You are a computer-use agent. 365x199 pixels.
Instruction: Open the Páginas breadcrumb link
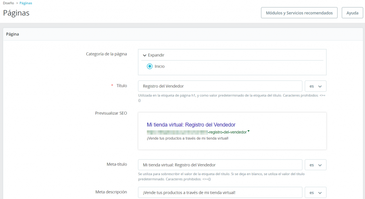point(26,3)
